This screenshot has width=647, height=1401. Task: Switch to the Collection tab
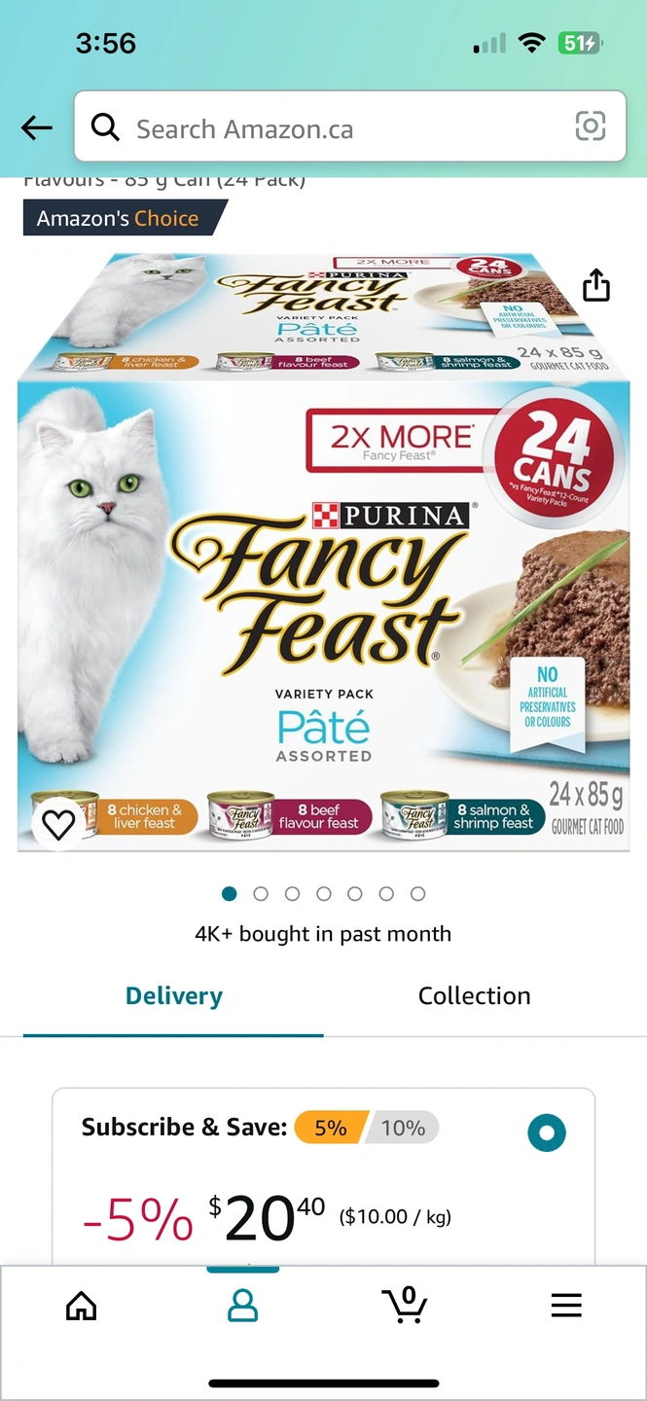click(x=474, y=996)
